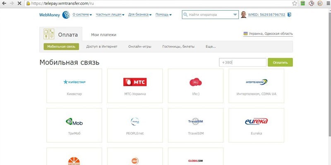Click the Интертелеком, CDMA UA label
The height and width of the screenshot is (165, 331).
coord(256,94)
